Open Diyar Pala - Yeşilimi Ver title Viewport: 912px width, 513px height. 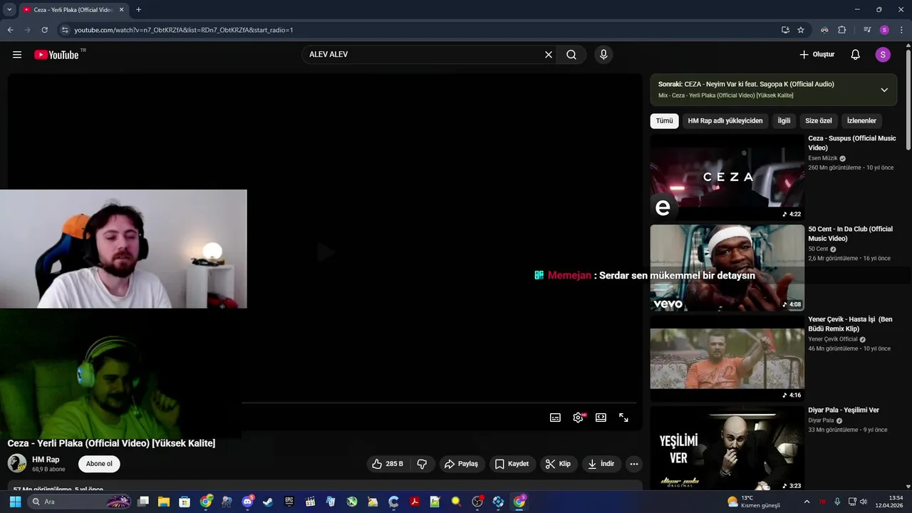tap(844, 410)
